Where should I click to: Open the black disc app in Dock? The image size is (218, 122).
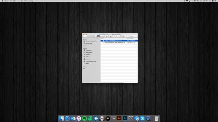click(x=108, y=119)
